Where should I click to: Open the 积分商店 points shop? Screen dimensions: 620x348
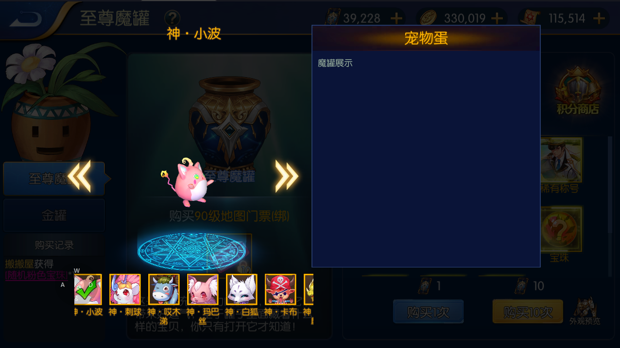pyautogui.click(x=578, y=92)
